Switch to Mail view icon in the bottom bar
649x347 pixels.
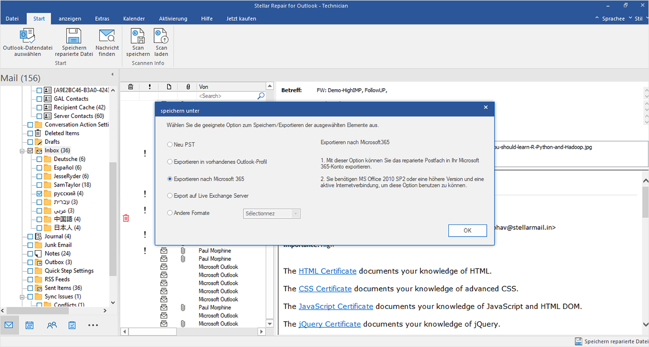coord(9,325)
